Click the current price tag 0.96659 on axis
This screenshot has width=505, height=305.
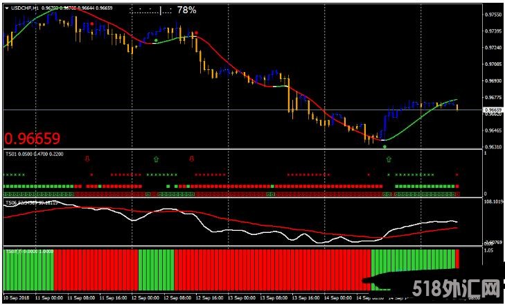coord(493,110)
